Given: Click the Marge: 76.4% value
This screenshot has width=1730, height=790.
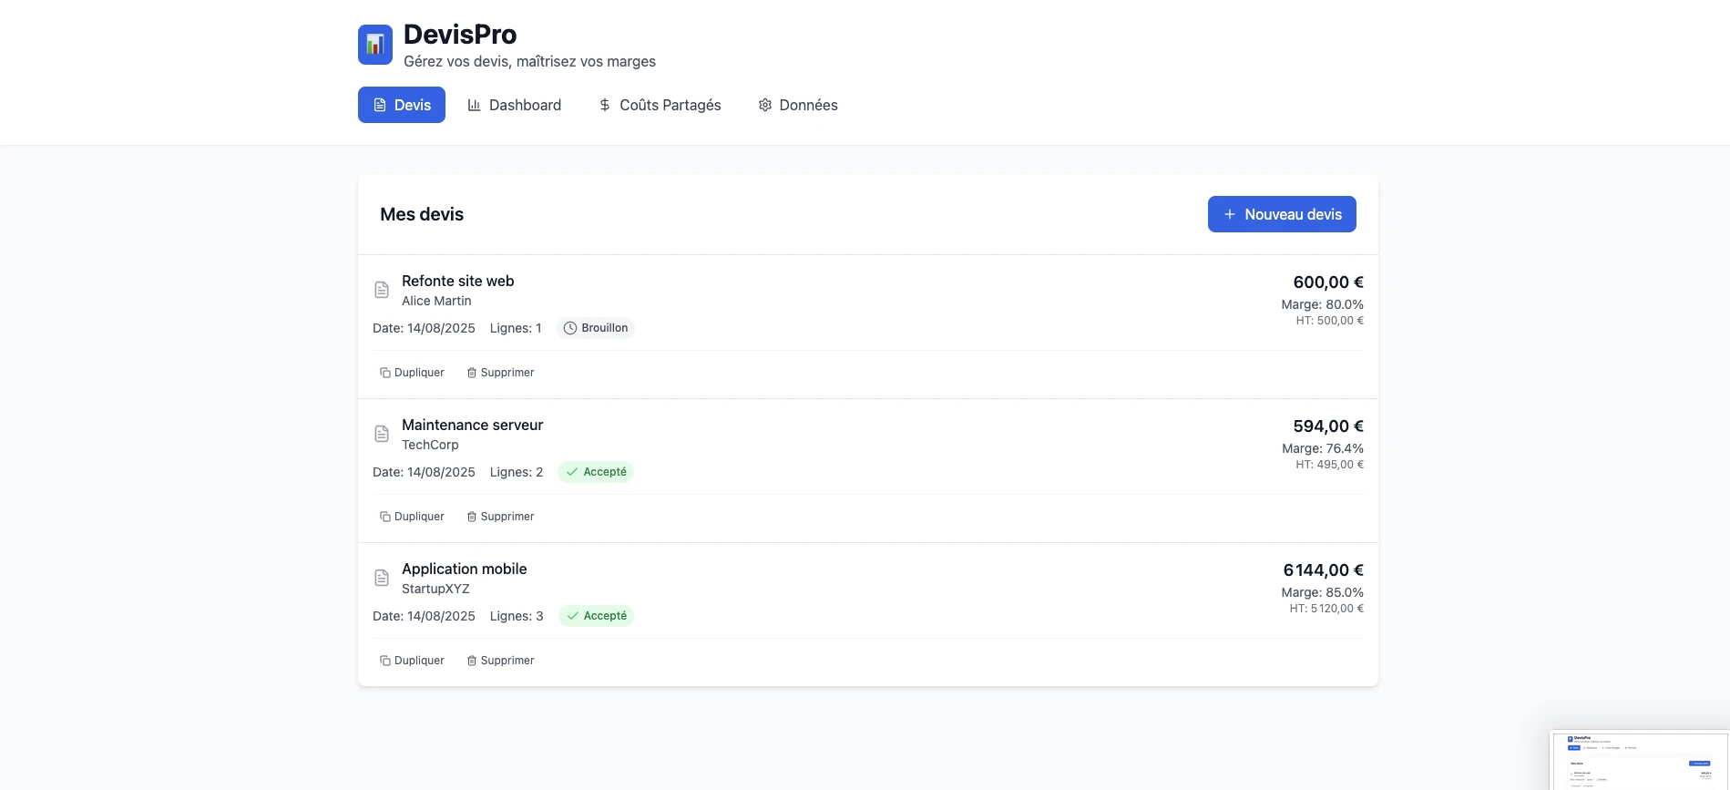Looking at the screenshot, I should 1323,448.
